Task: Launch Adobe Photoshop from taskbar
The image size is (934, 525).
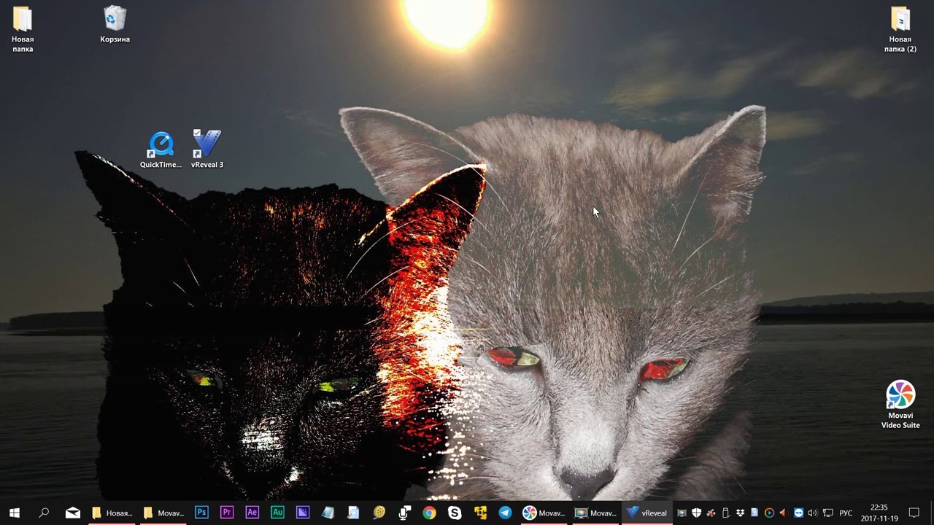Action: pyautogui.click(x=201, y=513)
